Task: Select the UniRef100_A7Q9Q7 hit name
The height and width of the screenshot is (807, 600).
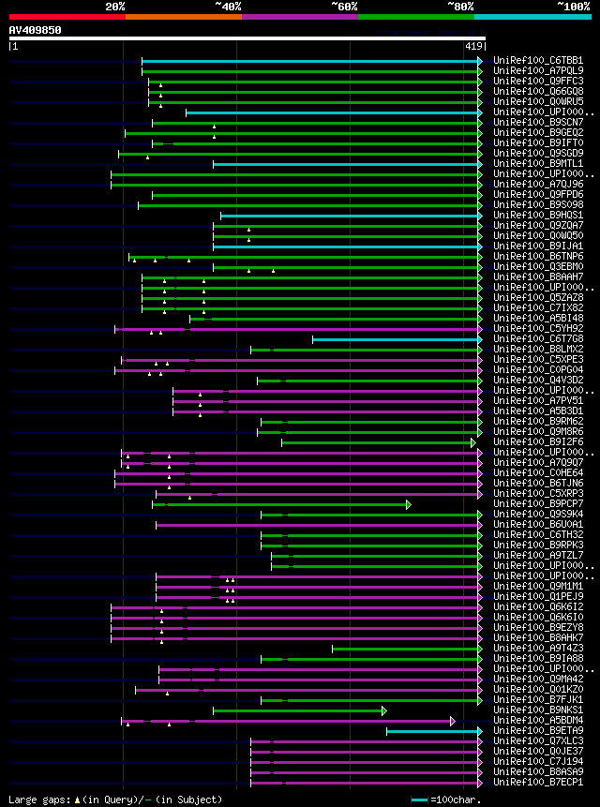Action: (538, 463)
